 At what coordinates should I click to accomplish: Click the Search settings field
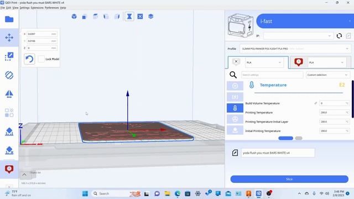272,75
